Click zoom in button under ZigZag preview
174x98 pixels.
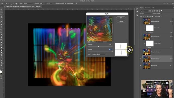[x=90, y=42]
